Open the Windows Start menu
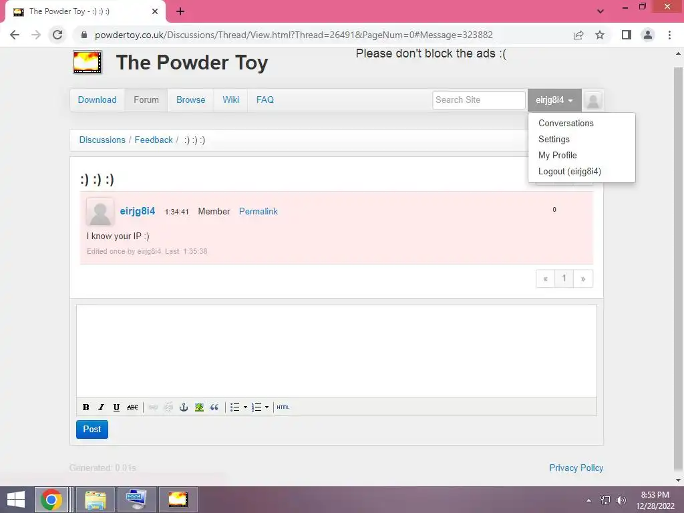 [x=16, y=500]
